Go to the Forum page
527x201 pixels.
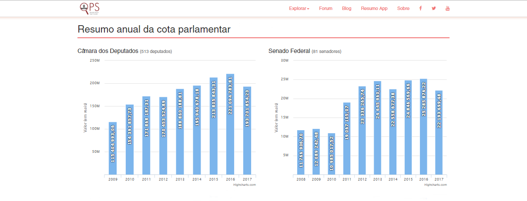326,8
